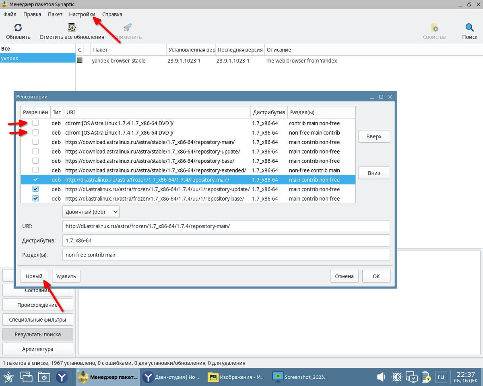Click the battery tray icon
Viewport: 483px width, 386px height.
[426, 377]
